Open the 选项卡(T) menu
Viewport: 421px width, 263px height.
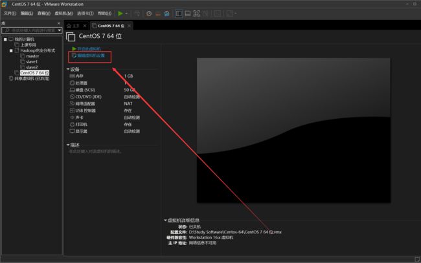[85, 14]
